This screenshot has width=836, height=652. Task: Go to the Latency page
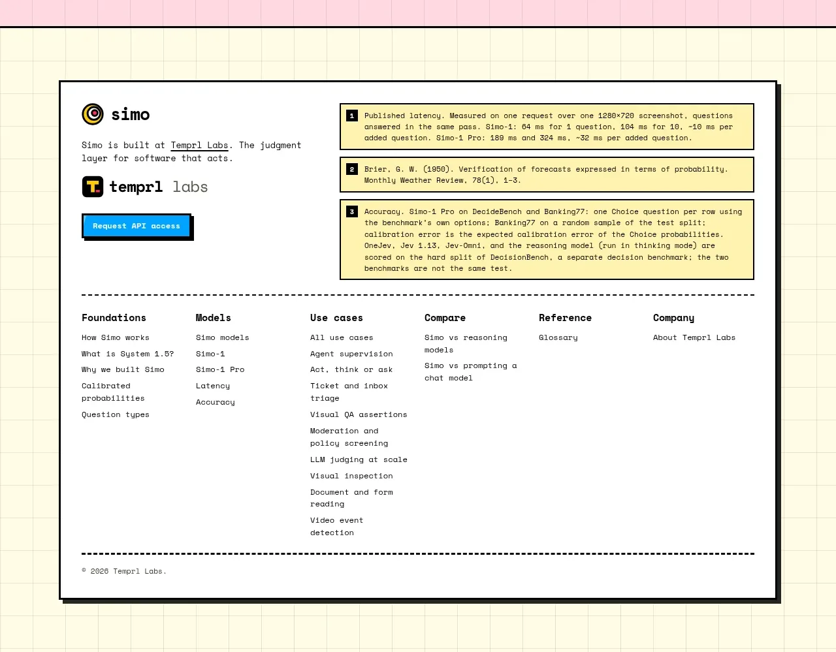point(213,386)
